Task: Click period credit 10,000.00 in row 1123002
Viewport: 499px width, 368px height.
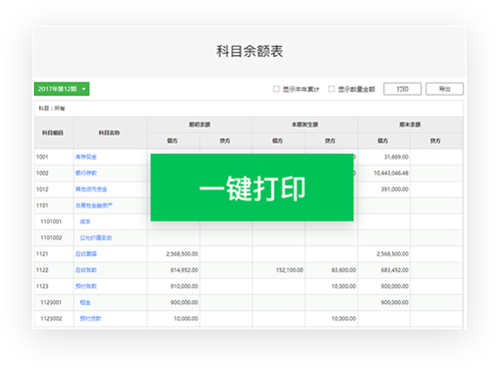Action: tap(343, 318)
